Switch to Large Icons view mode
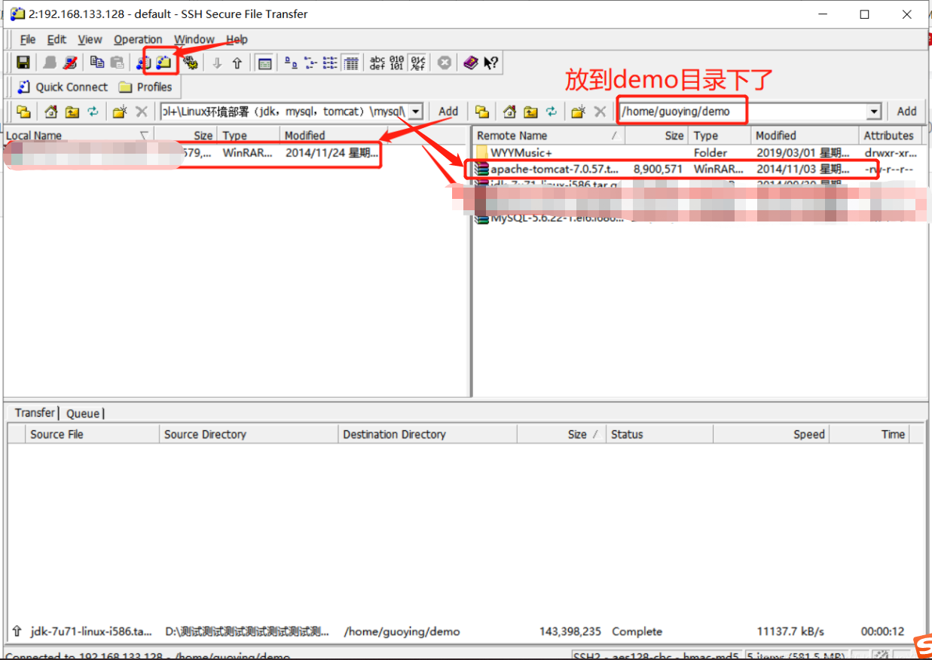 (292, 63)
